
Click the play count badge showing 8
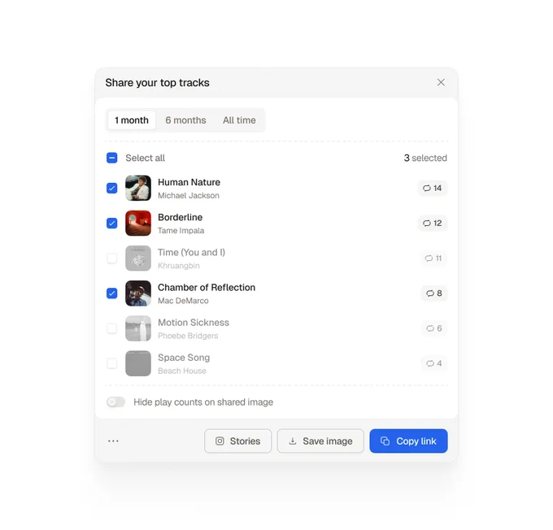tap(434, 293)
